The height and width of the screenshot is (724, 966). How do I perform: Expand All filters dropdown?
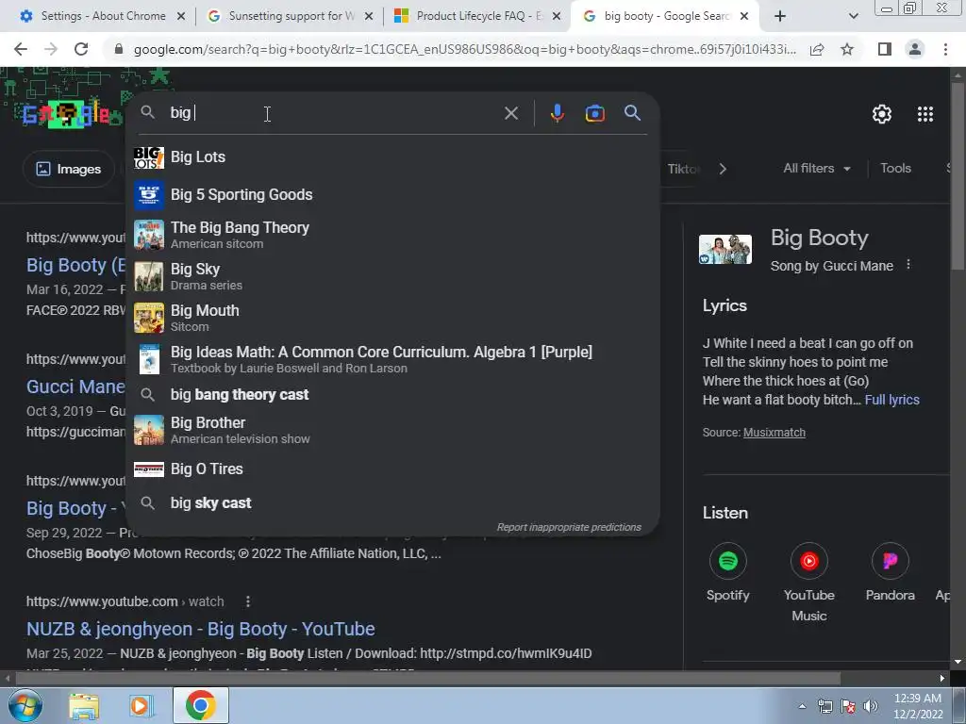point(816,168)
